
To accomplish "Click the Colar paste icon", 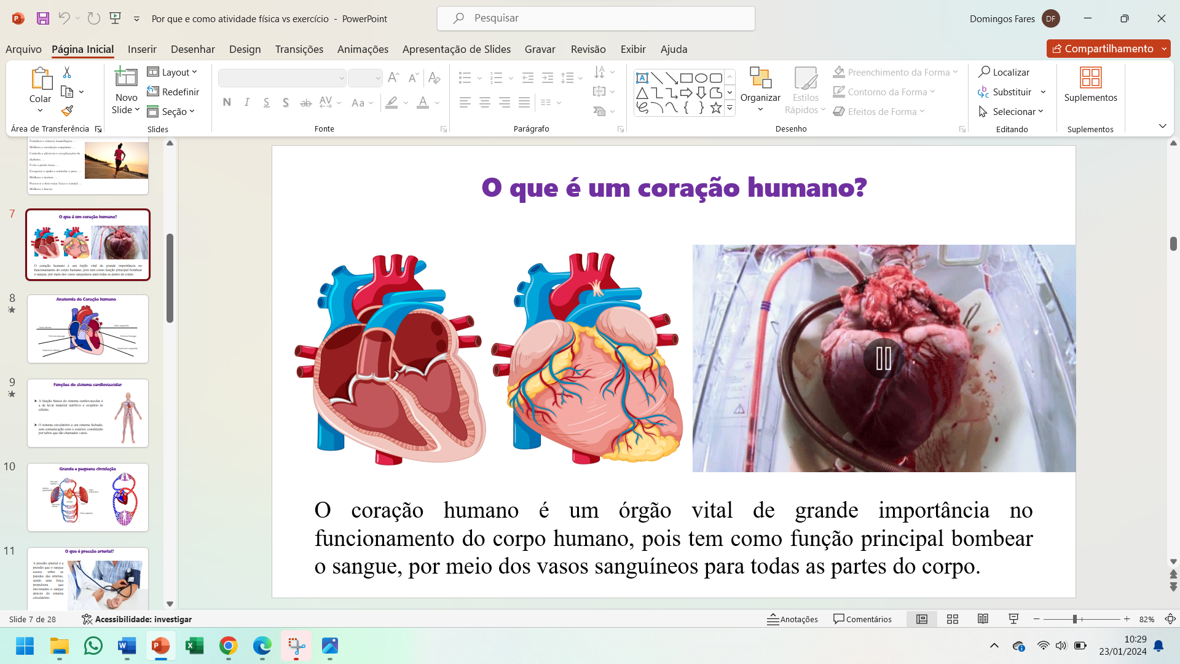I will [41, 79].
